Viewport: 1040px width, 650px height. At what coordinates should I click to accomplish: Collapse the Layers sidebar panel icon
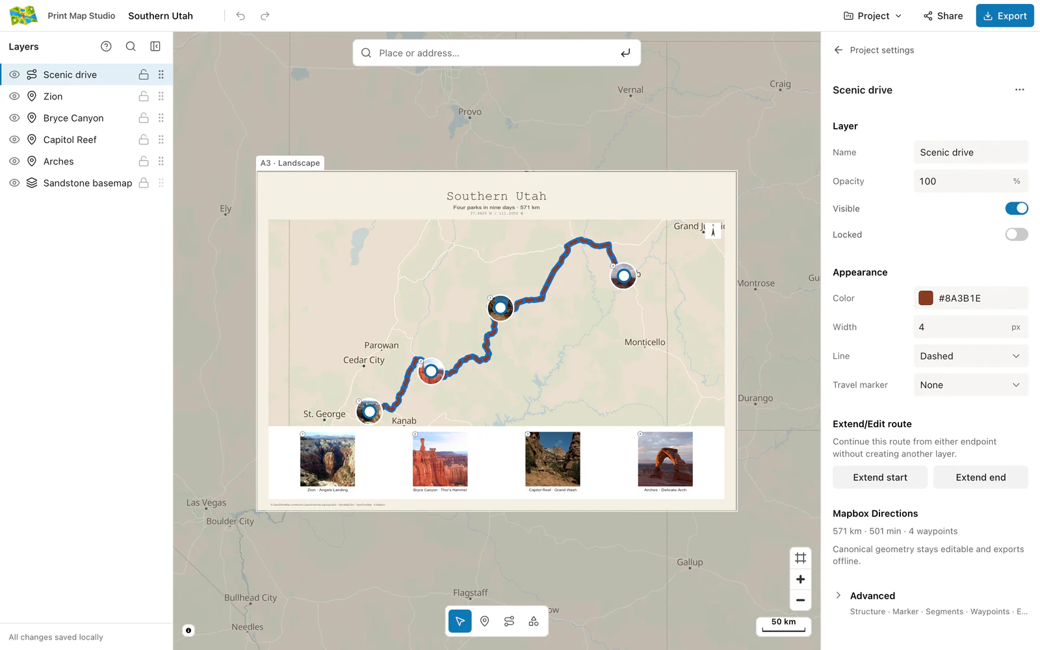pos(155,46)
